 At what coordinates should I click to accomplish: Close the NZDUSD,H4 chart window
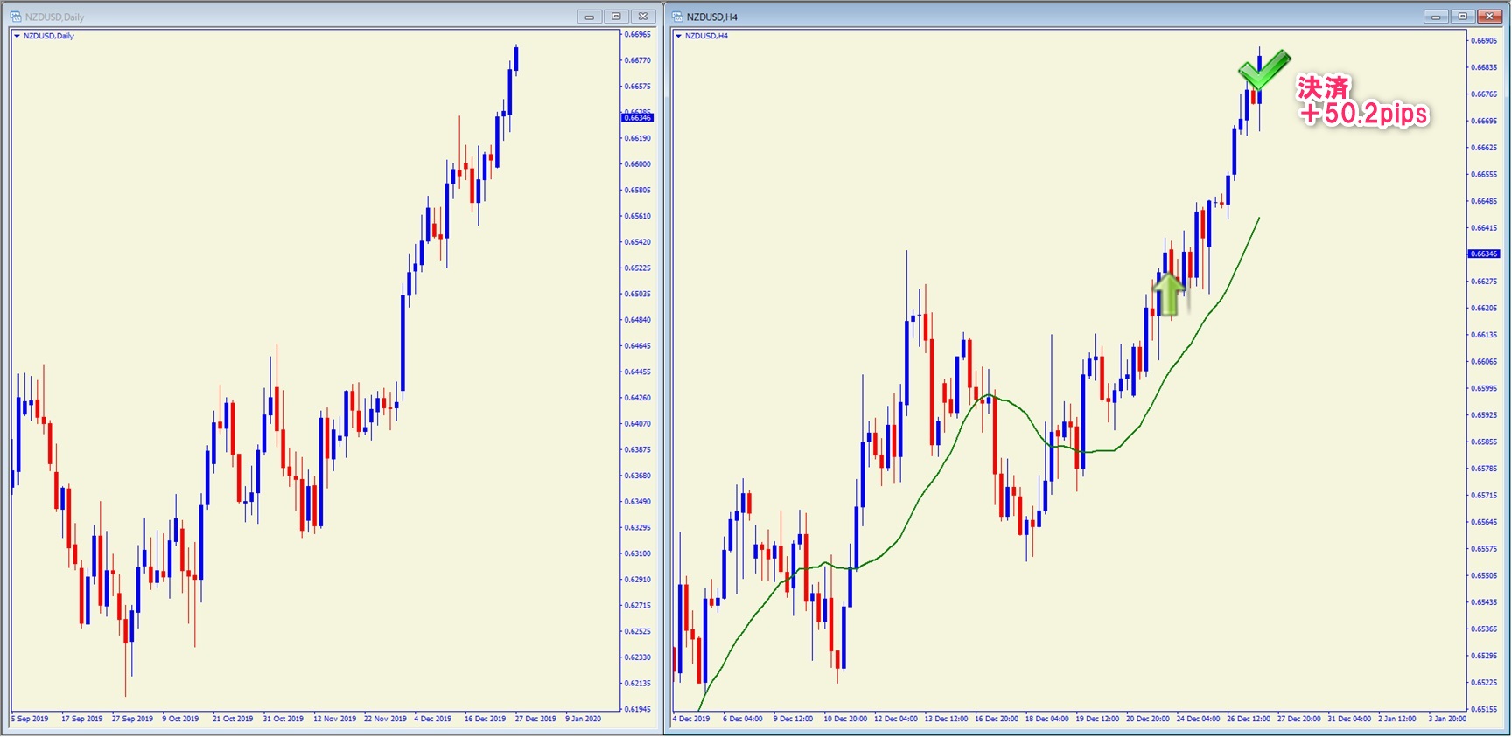tap(1489, 17)
